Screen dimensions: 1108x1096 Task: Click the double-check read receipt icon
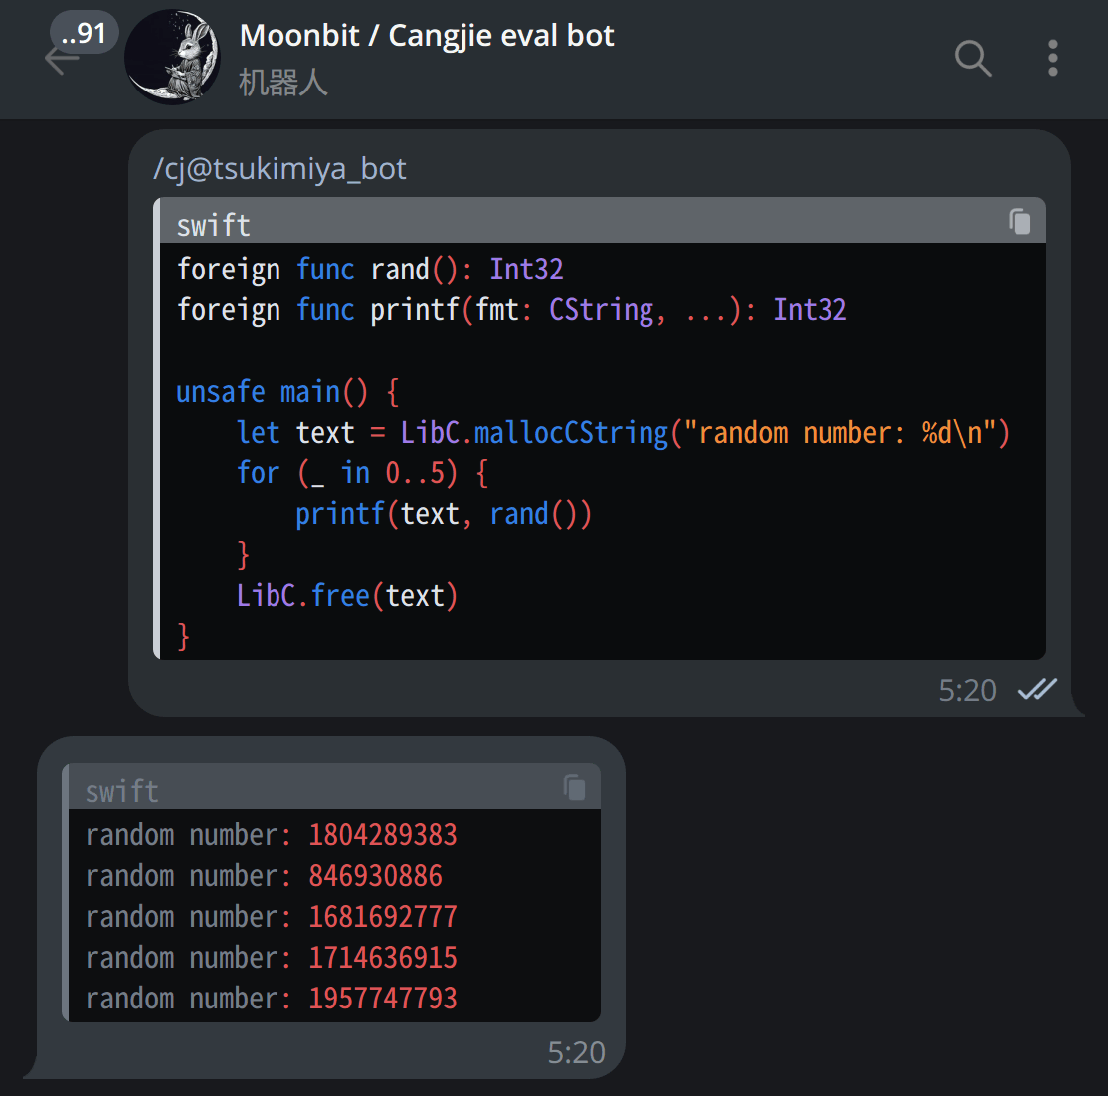(x=1037, y=689)
